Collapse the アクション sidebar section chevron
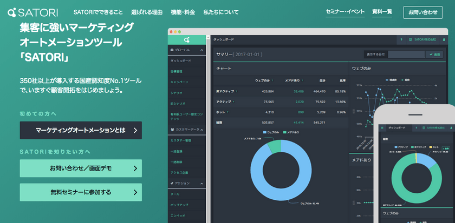The height and width of the screenshot is (223, 455). point(202,183)
